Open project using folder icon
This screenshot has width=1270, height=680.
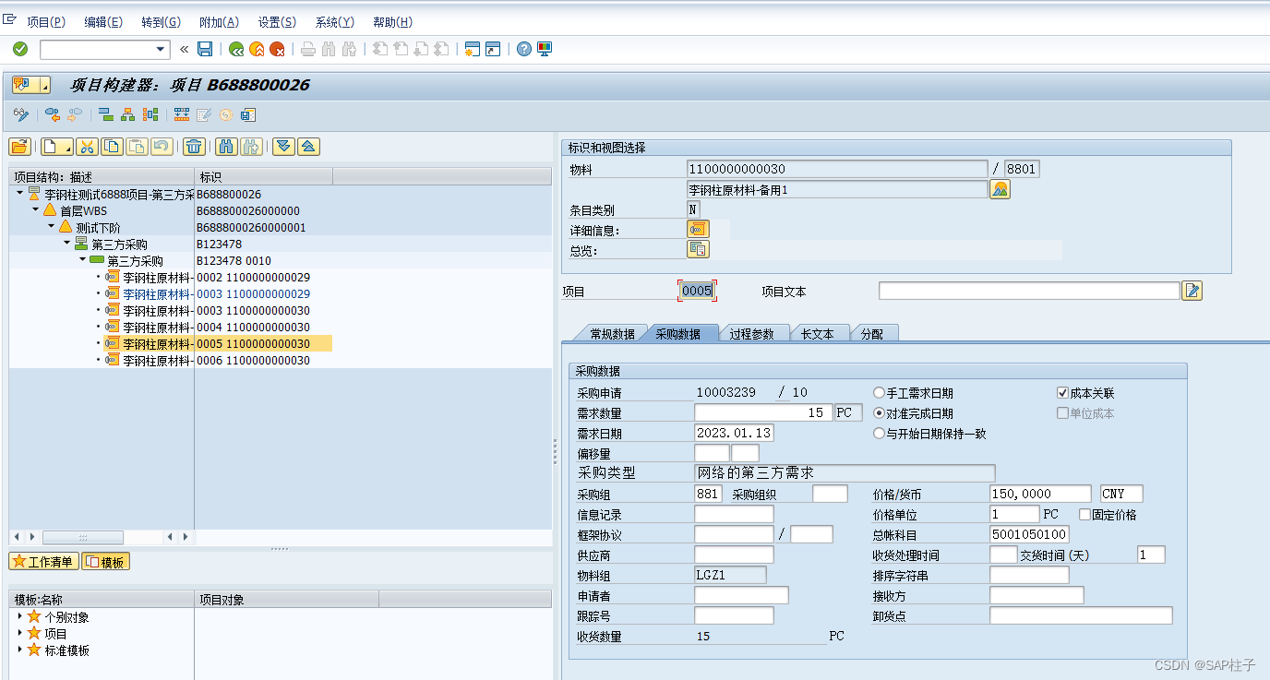(19, 146)
